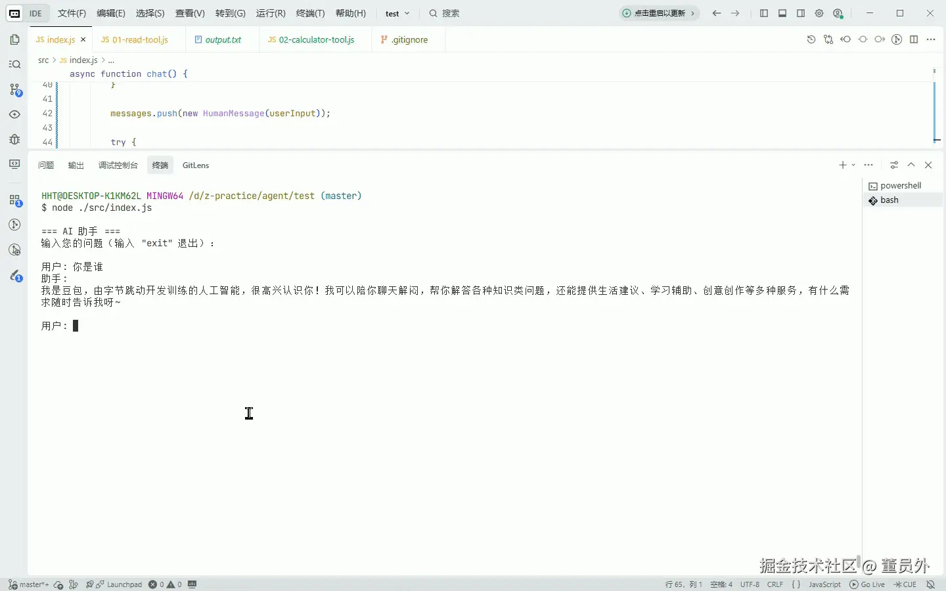Open the test project dropdown in title bar
946x591 pixels.
(x=397, y=13)
